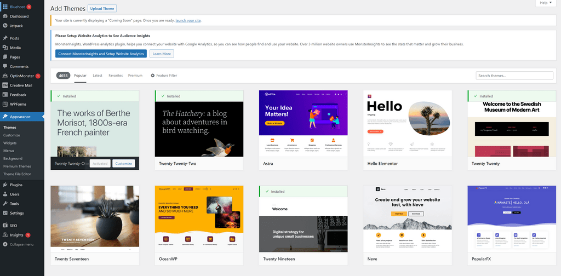Click the OptinMonster icon in sidebar
The image size is (561, 276).
[x=5, y=76]
